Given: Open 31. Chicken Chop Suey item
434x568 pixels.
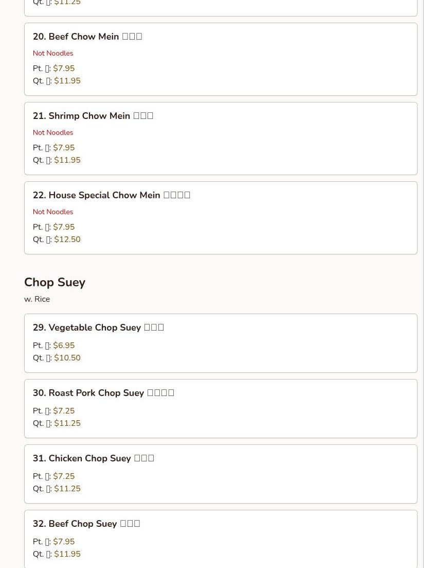Looking at the screenshot, I should (x=221, y=474).
